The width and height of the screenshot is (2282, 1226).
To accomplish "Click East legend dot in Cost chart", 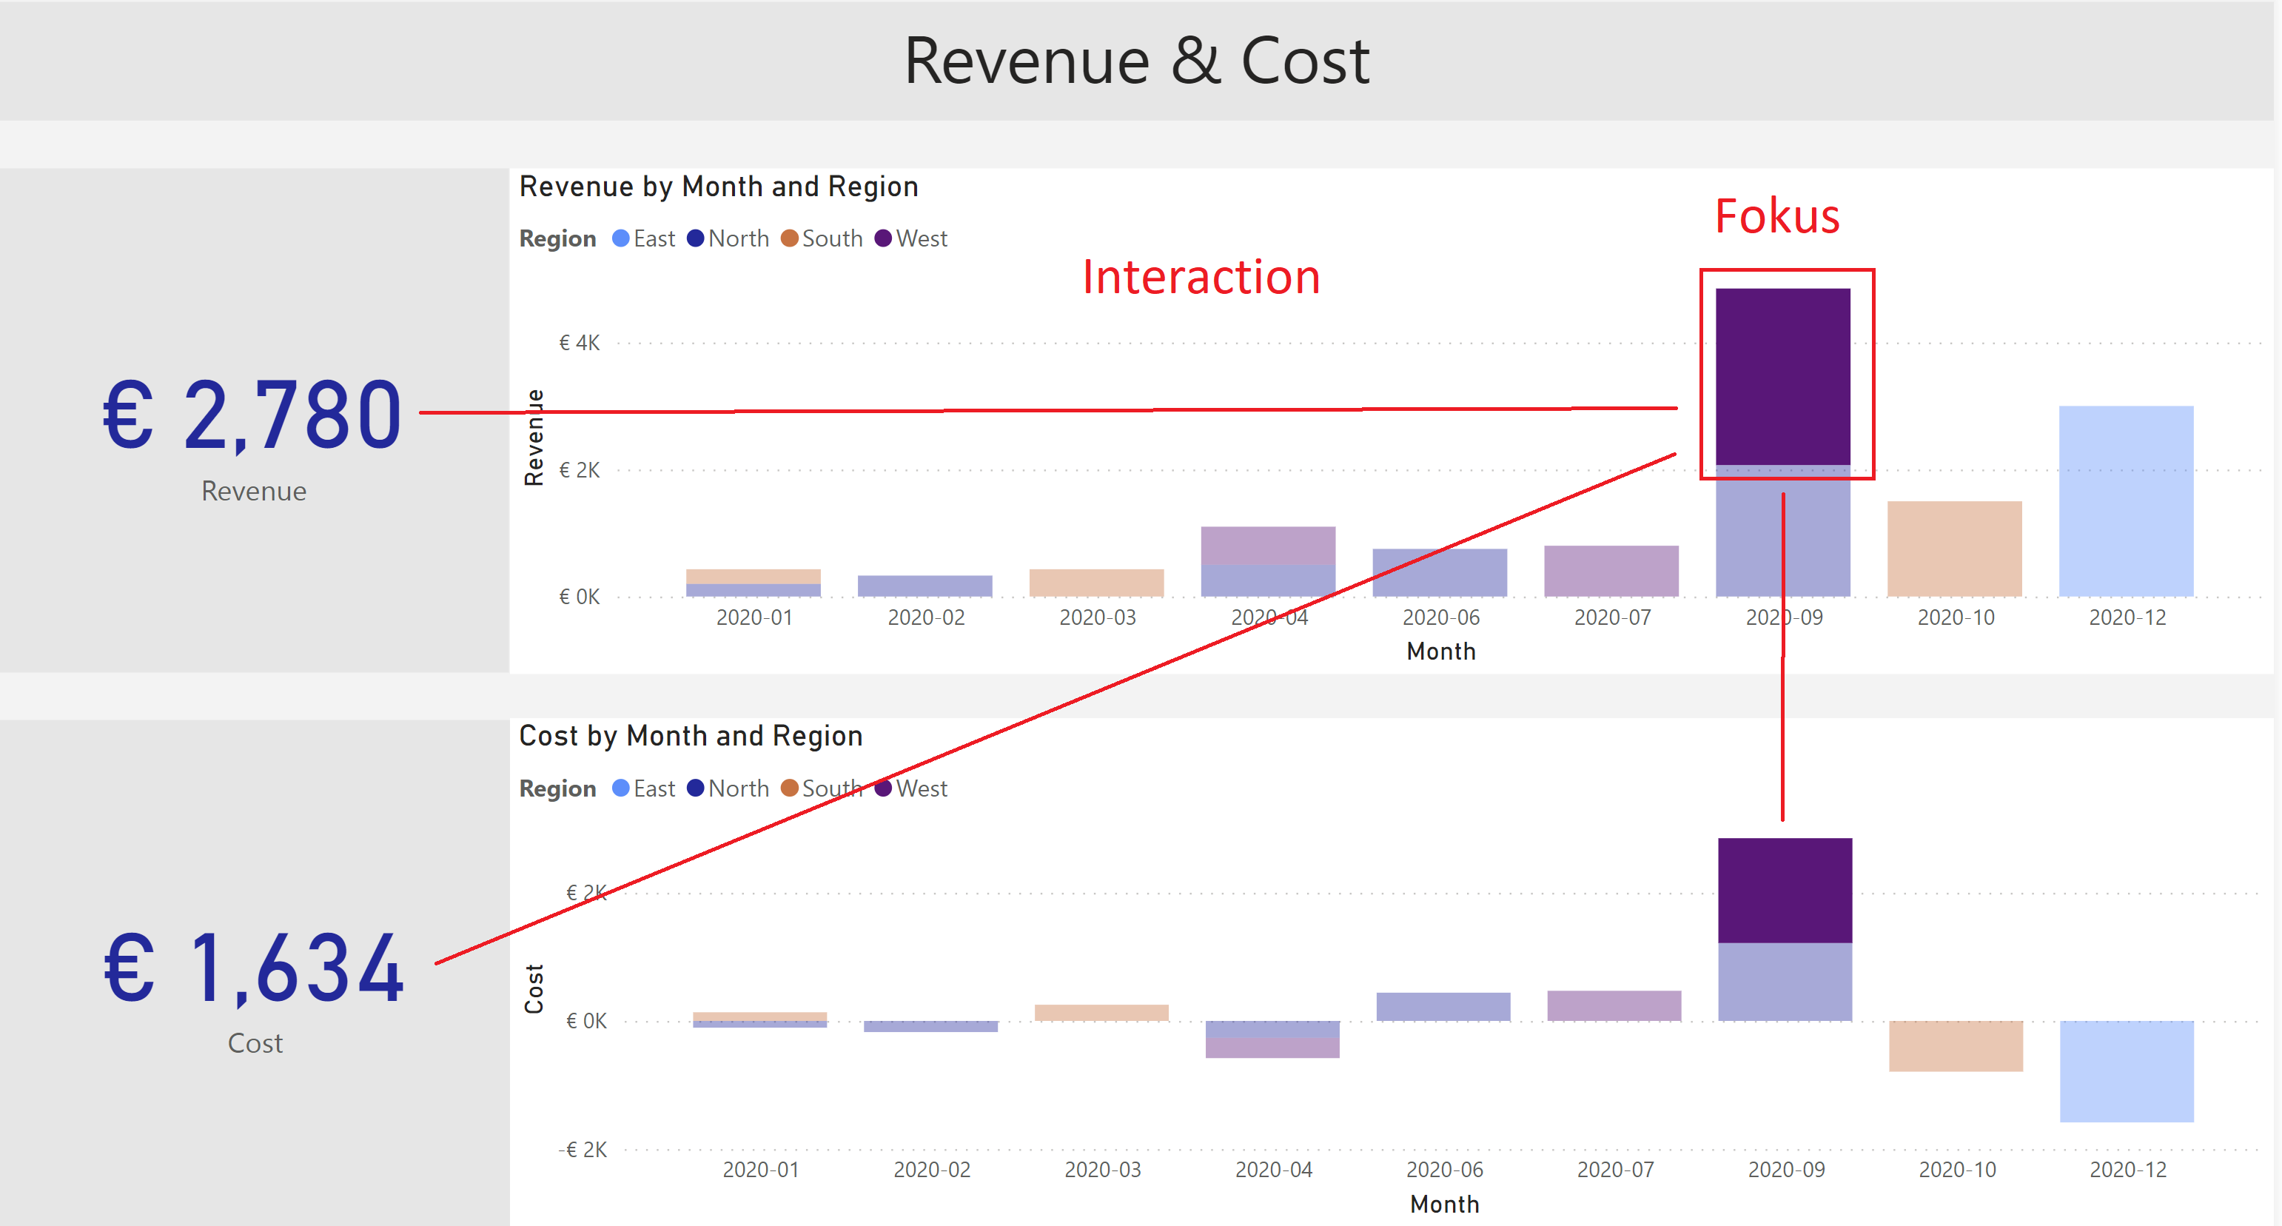I will [620, 788].
